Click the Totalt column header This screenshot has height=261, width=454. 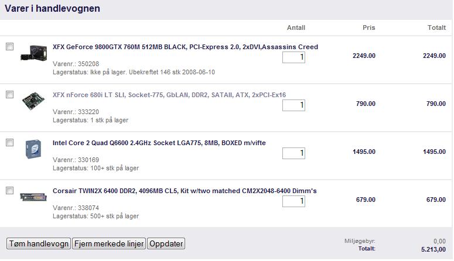tap(436, 28)
